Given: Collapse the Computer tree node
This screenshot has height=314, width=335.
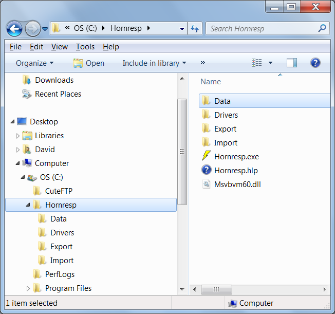Looking at the screenshot, I should (18, 163).
